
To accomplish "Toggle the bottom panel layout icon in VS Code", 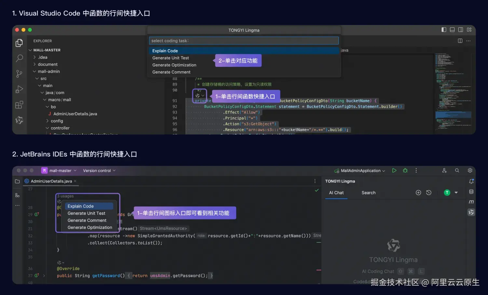I will 452,30.
